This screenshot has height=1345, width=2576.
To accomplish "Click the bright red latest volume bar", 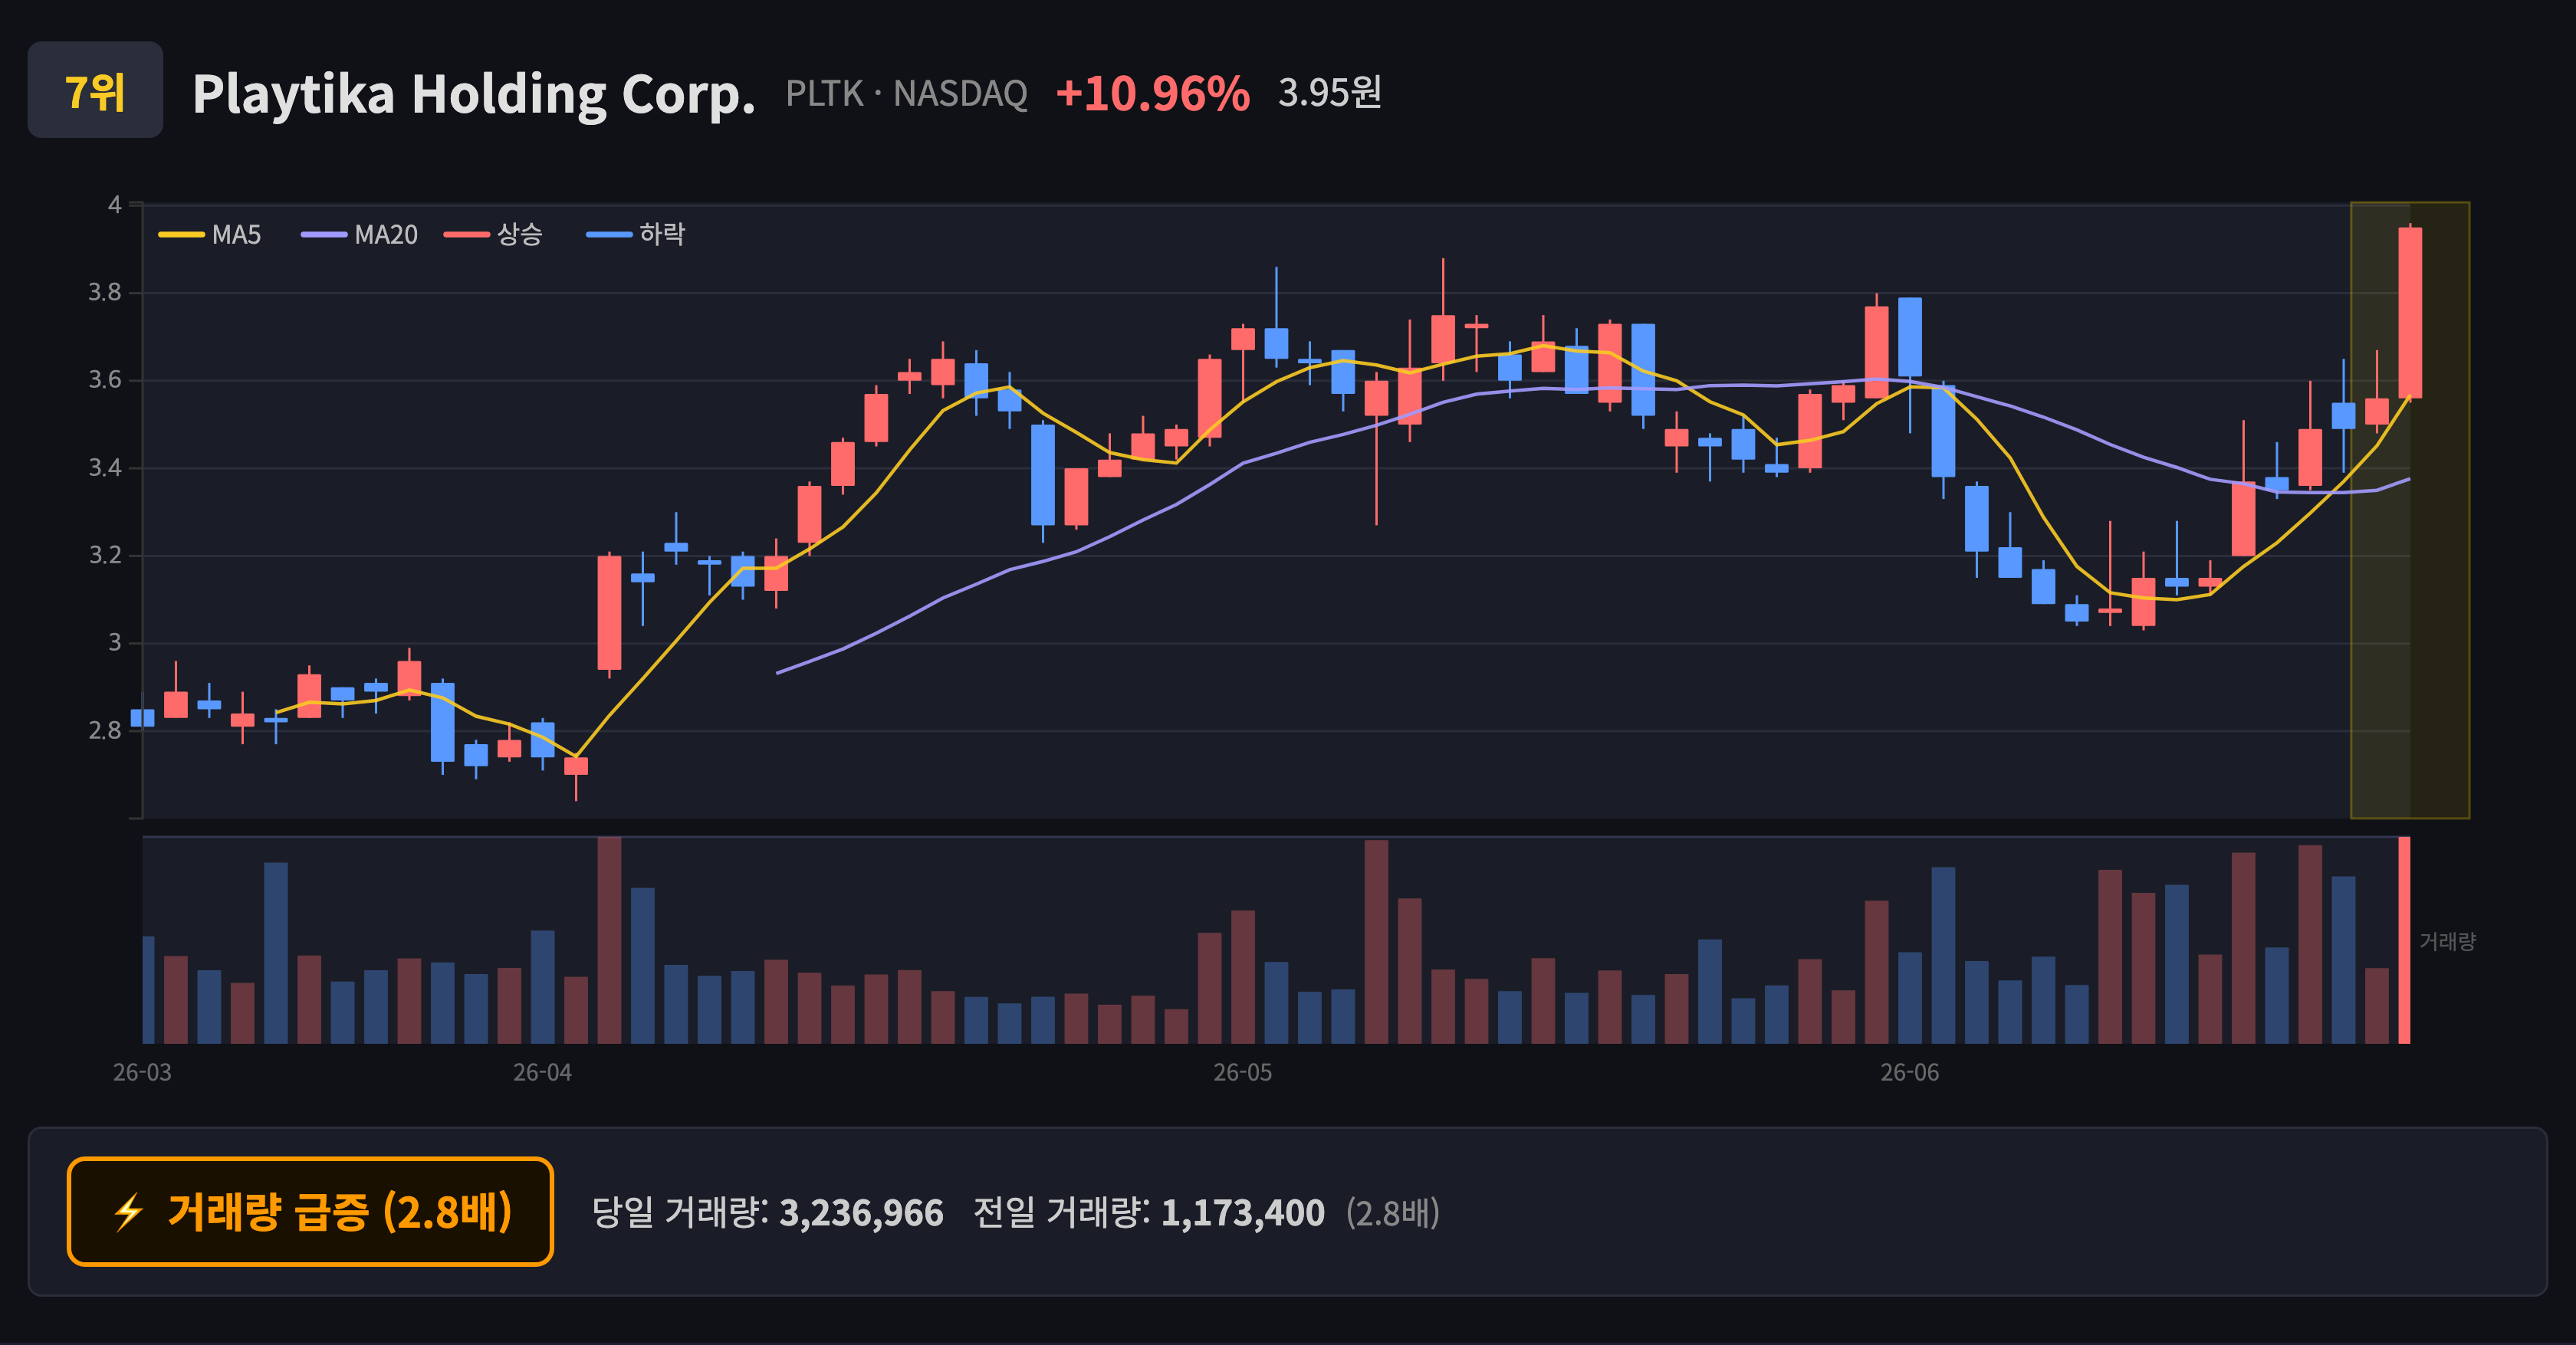I will pos(2404,940).
